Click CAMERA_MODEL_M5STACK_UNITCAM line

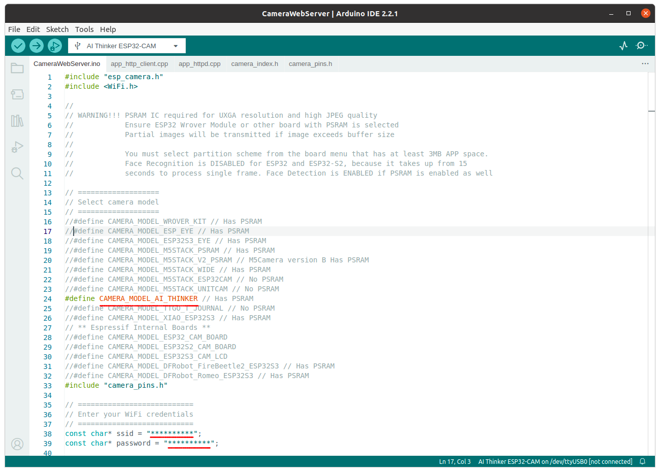(x=172, y=289)
